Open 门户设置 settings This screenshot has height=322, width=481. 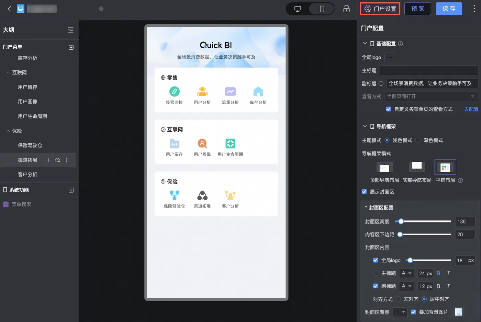click(380, 9)
